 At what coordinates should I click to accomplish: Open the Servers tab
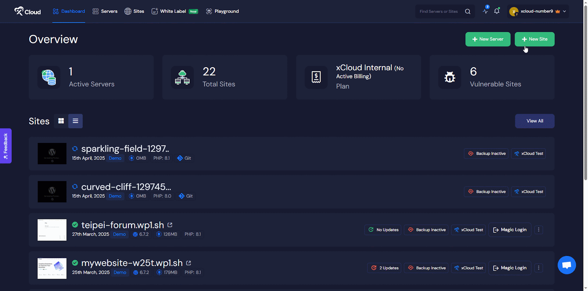click(x=105, y=11)
